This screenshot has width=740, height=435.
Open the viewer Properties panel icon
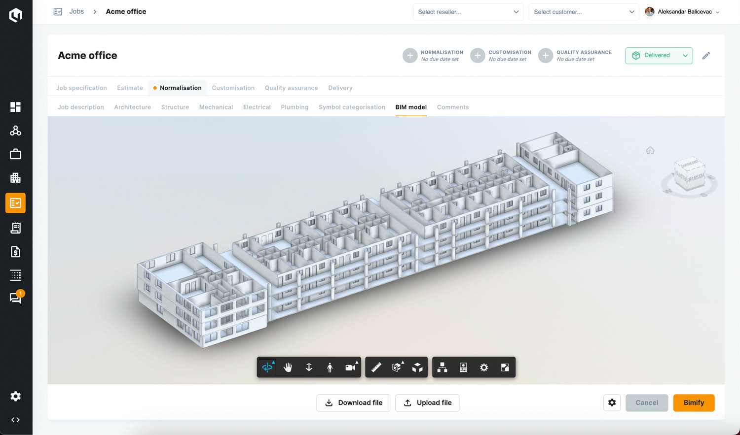point(463,368)
